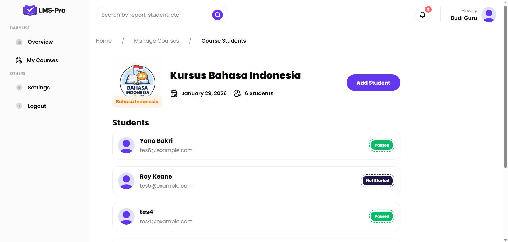This screenshot has width=508, height=242.
Task: Click email tes5@example.com
Action: pos(166,186)
